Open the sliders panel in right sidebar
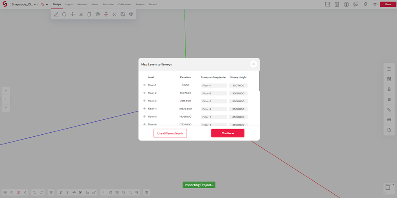397x198 pixels. [x=389, y=69]
